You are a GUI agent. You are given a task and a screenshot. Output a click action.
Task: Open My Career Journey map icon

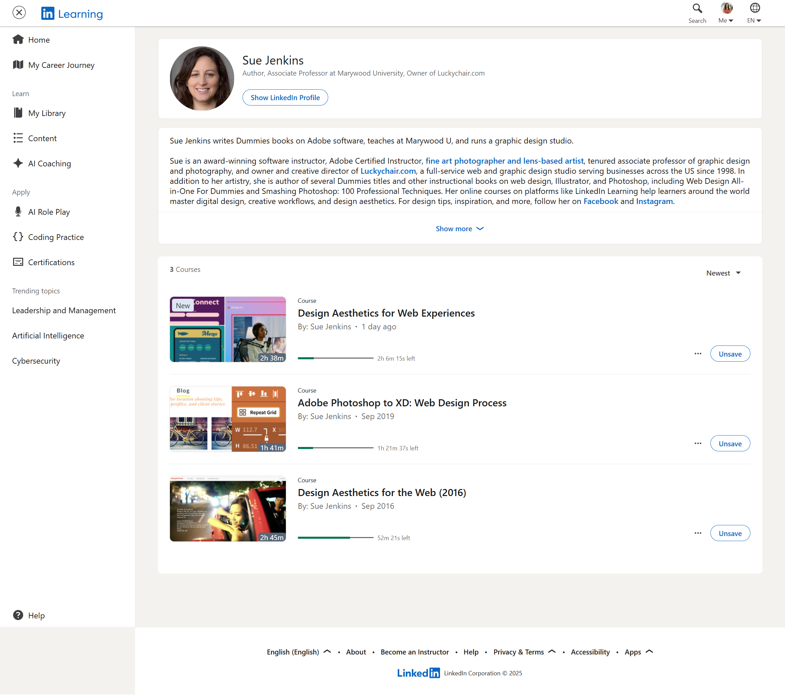[18, 65]
